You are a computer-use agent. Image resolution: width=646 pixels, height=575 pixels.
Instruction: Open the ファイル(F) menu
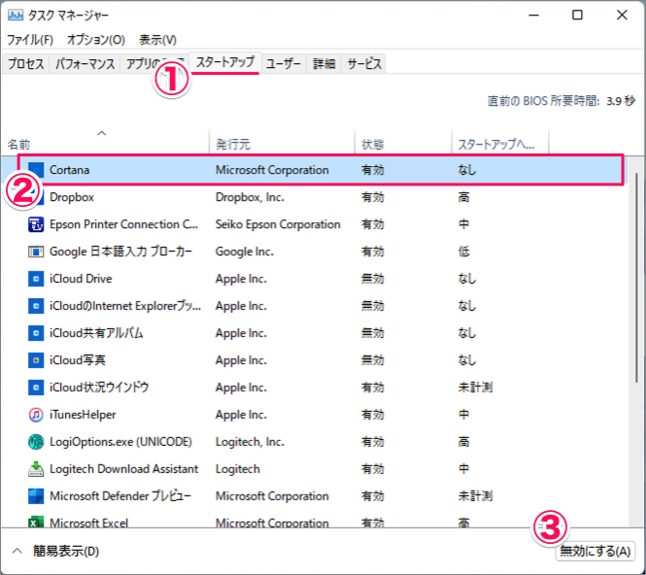click(30, 40)
